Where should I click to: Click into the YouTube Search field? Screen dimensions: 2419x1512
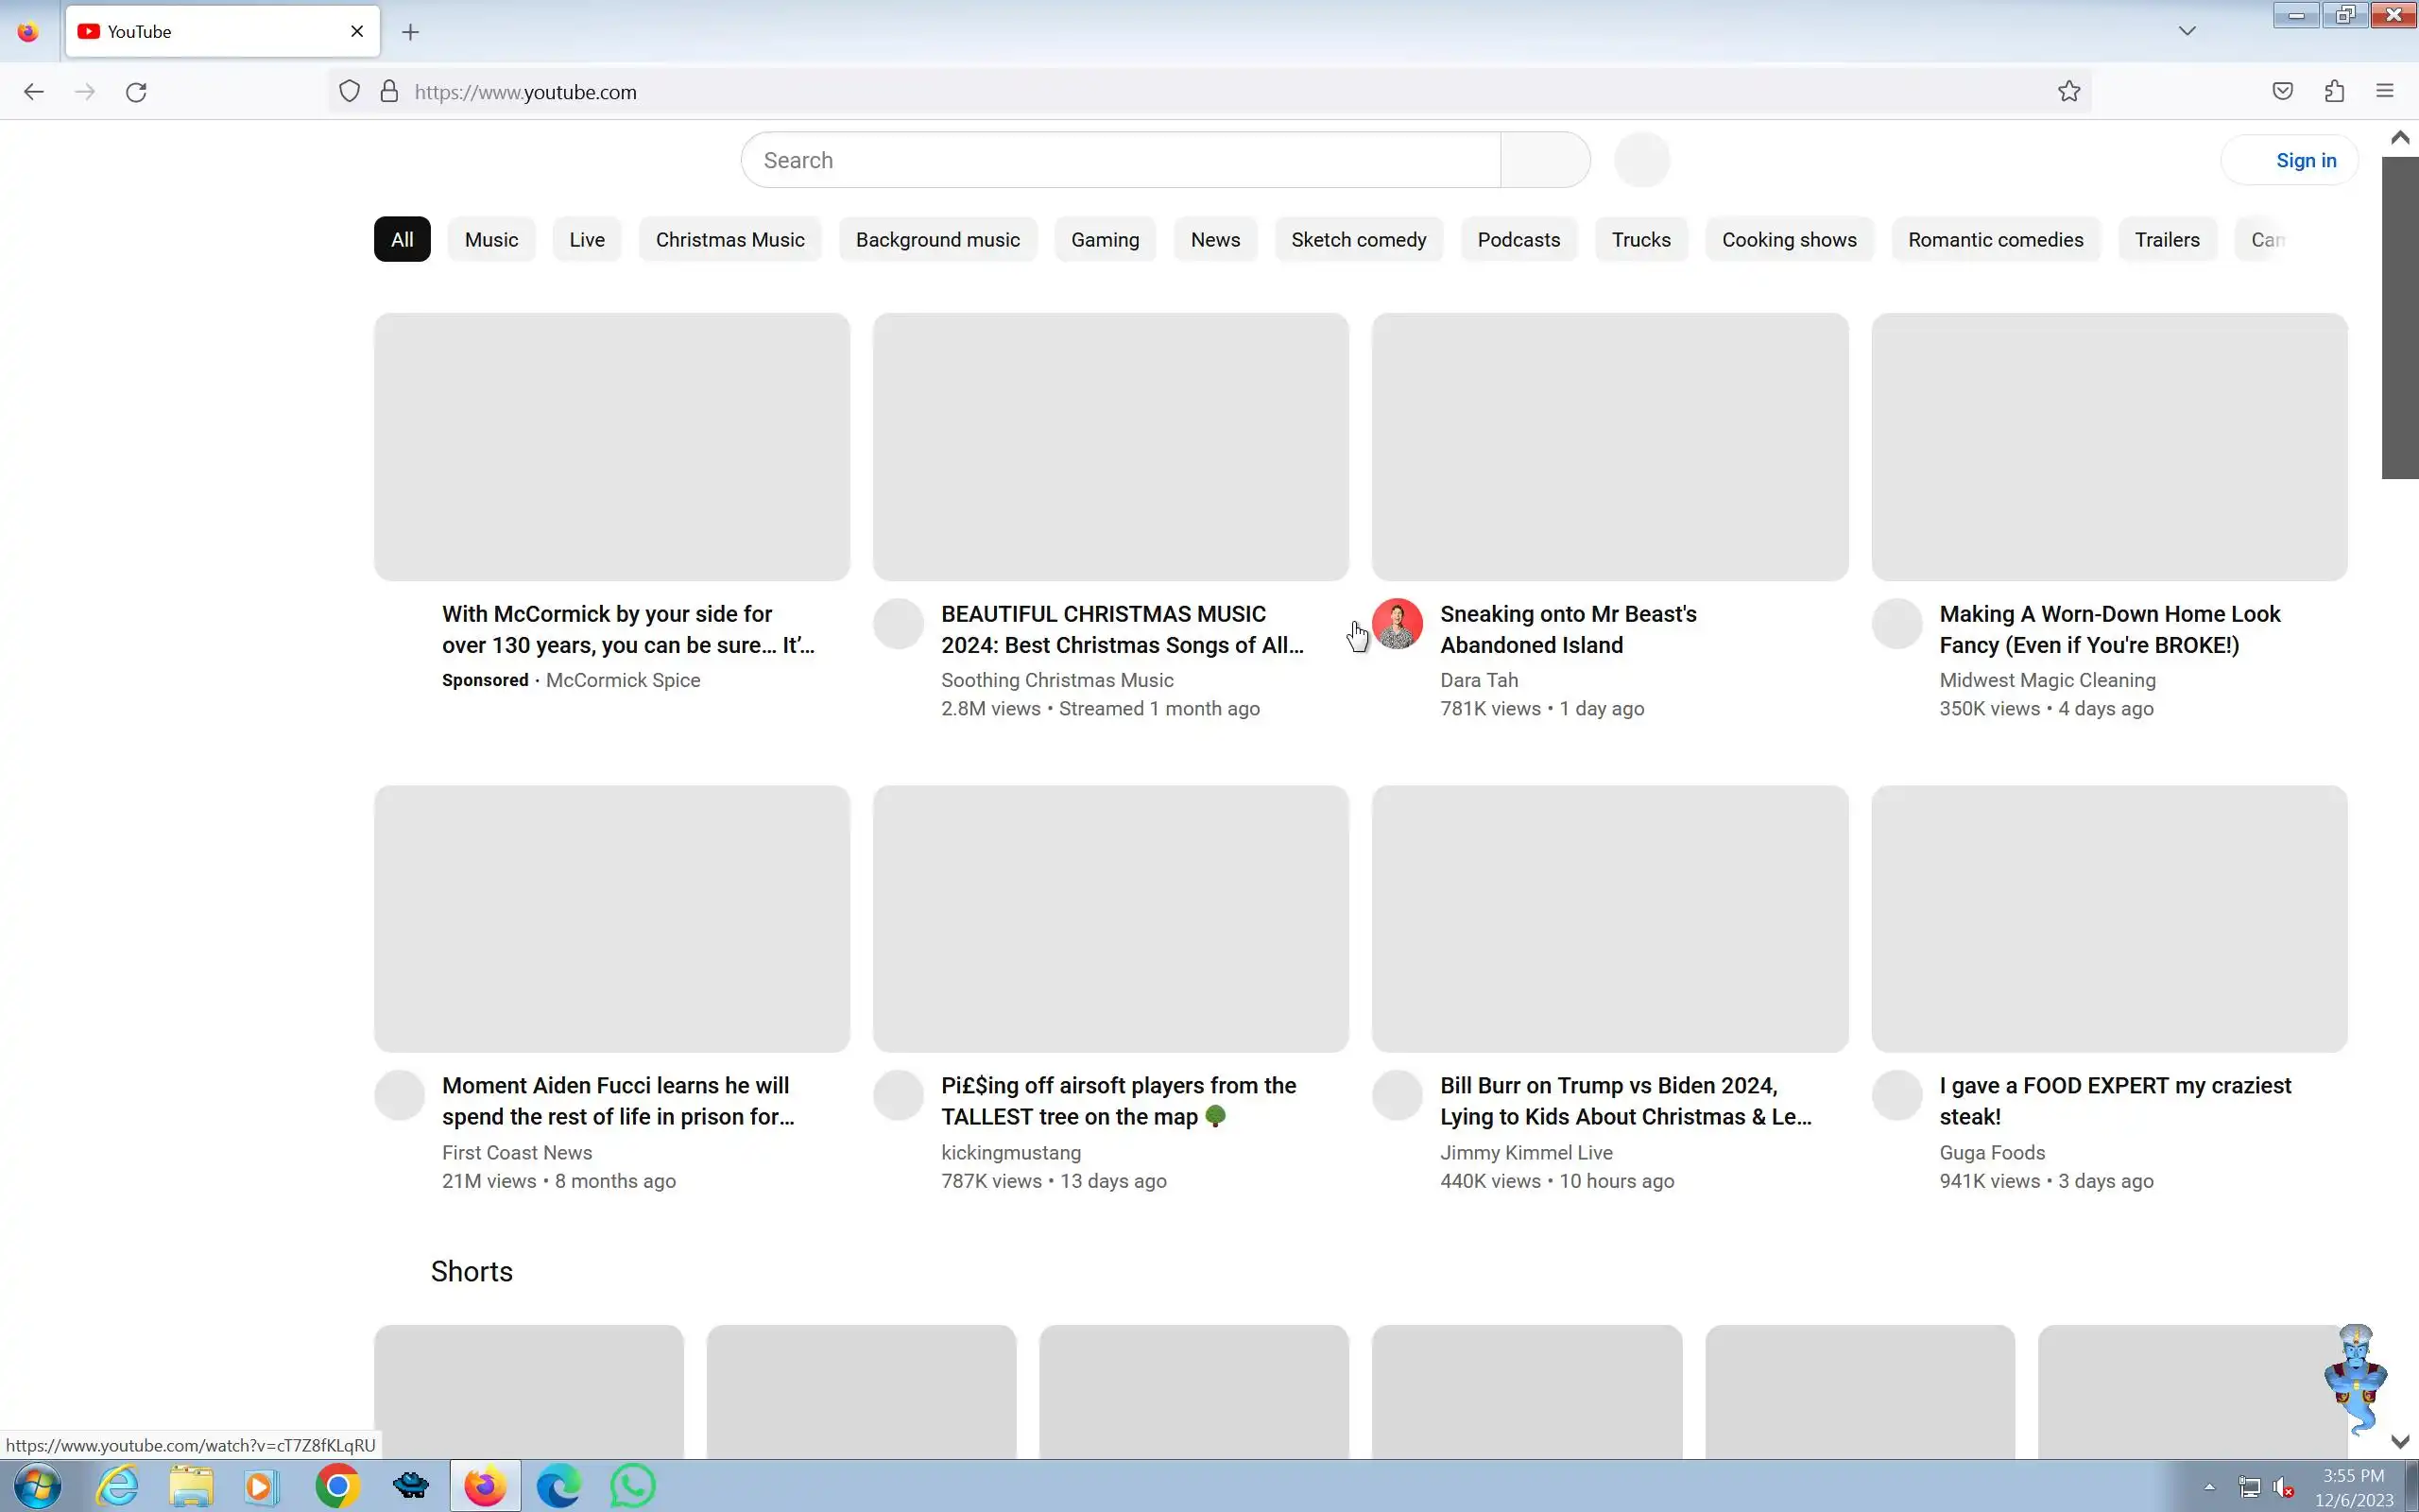tap(1120, 160)
